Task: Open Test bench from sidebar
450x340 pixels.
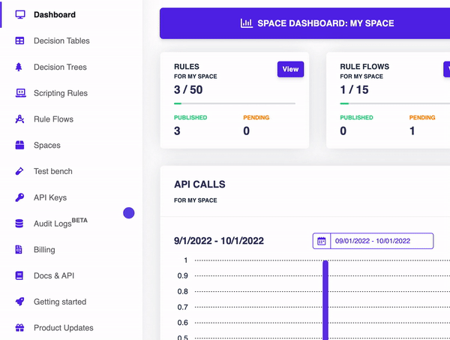Action: coord(53,171)
